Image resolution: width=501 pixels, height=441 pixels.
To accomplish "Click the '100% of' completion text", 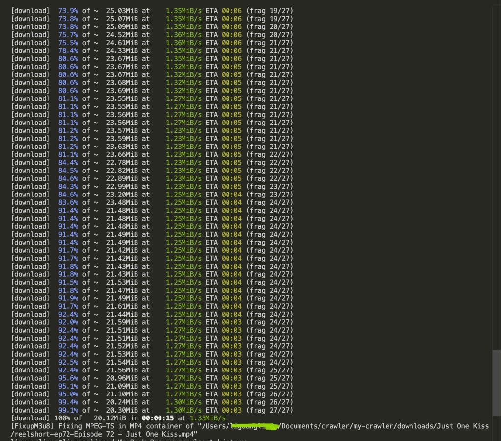I will [68, 418].
